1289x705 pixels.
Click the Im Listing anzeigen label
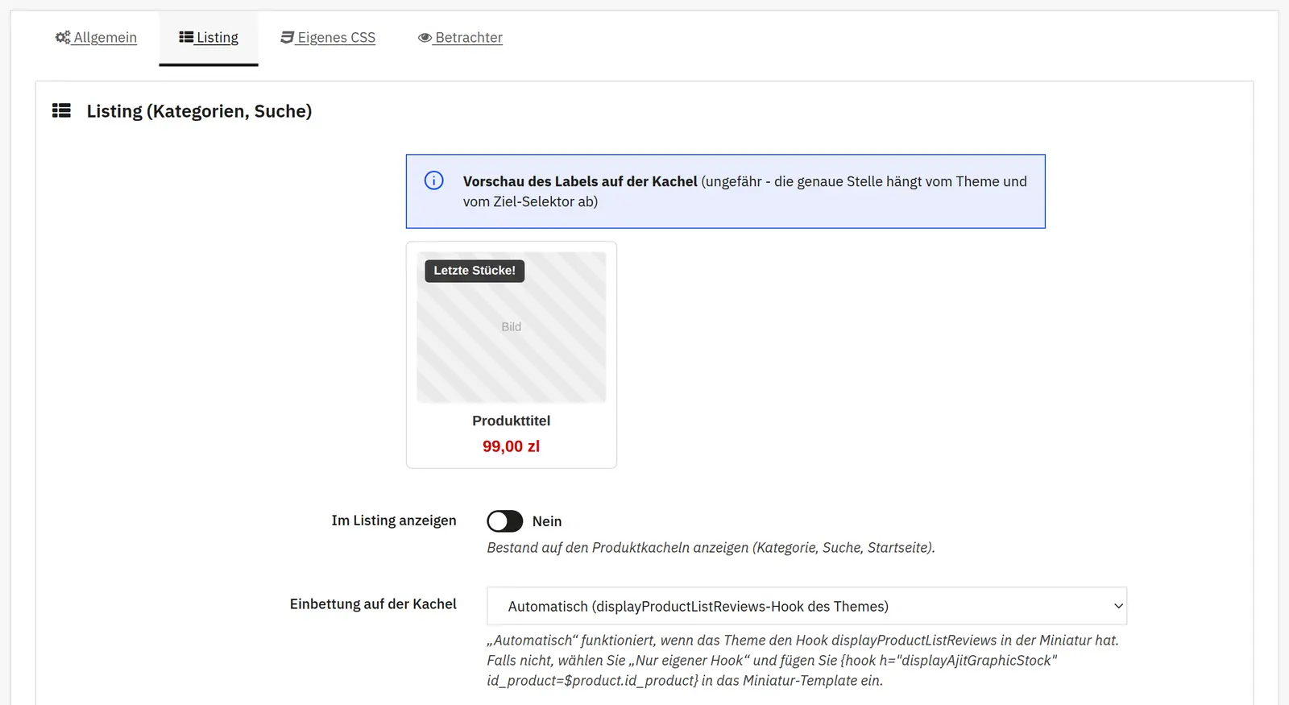point(394,520)
